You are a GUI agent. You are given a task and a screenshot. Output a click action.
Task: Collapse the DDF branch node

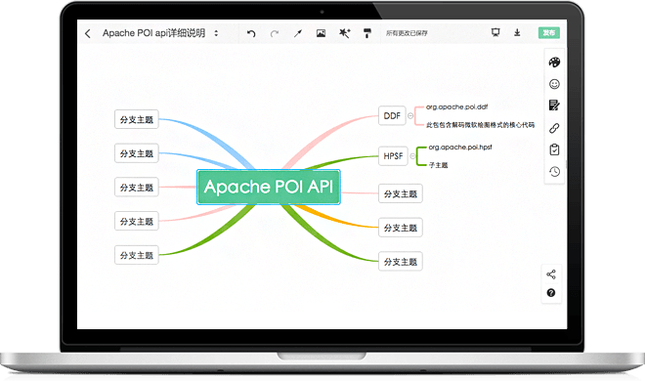tap(410, 116)
